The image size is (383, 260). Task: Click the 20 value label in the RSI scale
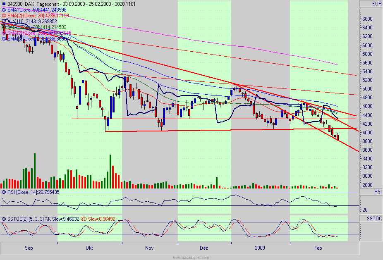[x=364, y=210]
